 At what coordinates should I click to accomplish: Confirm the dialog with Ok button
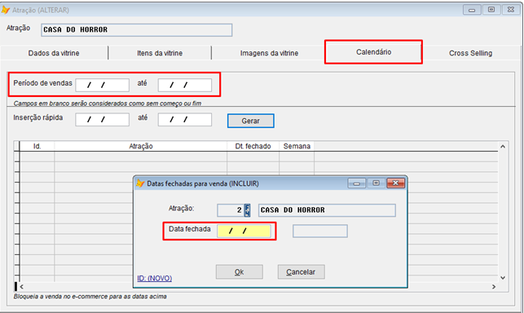coord(240,272)
